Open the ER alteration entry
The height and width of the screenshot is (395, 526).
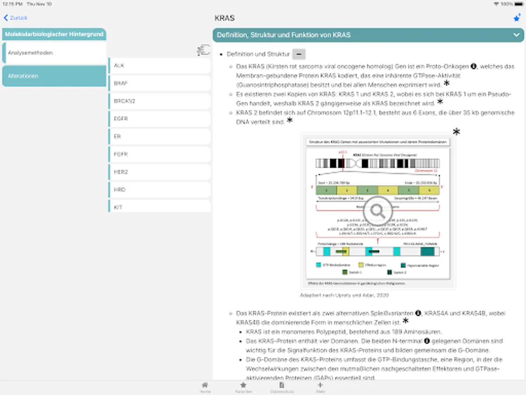[x=160, y=136]
